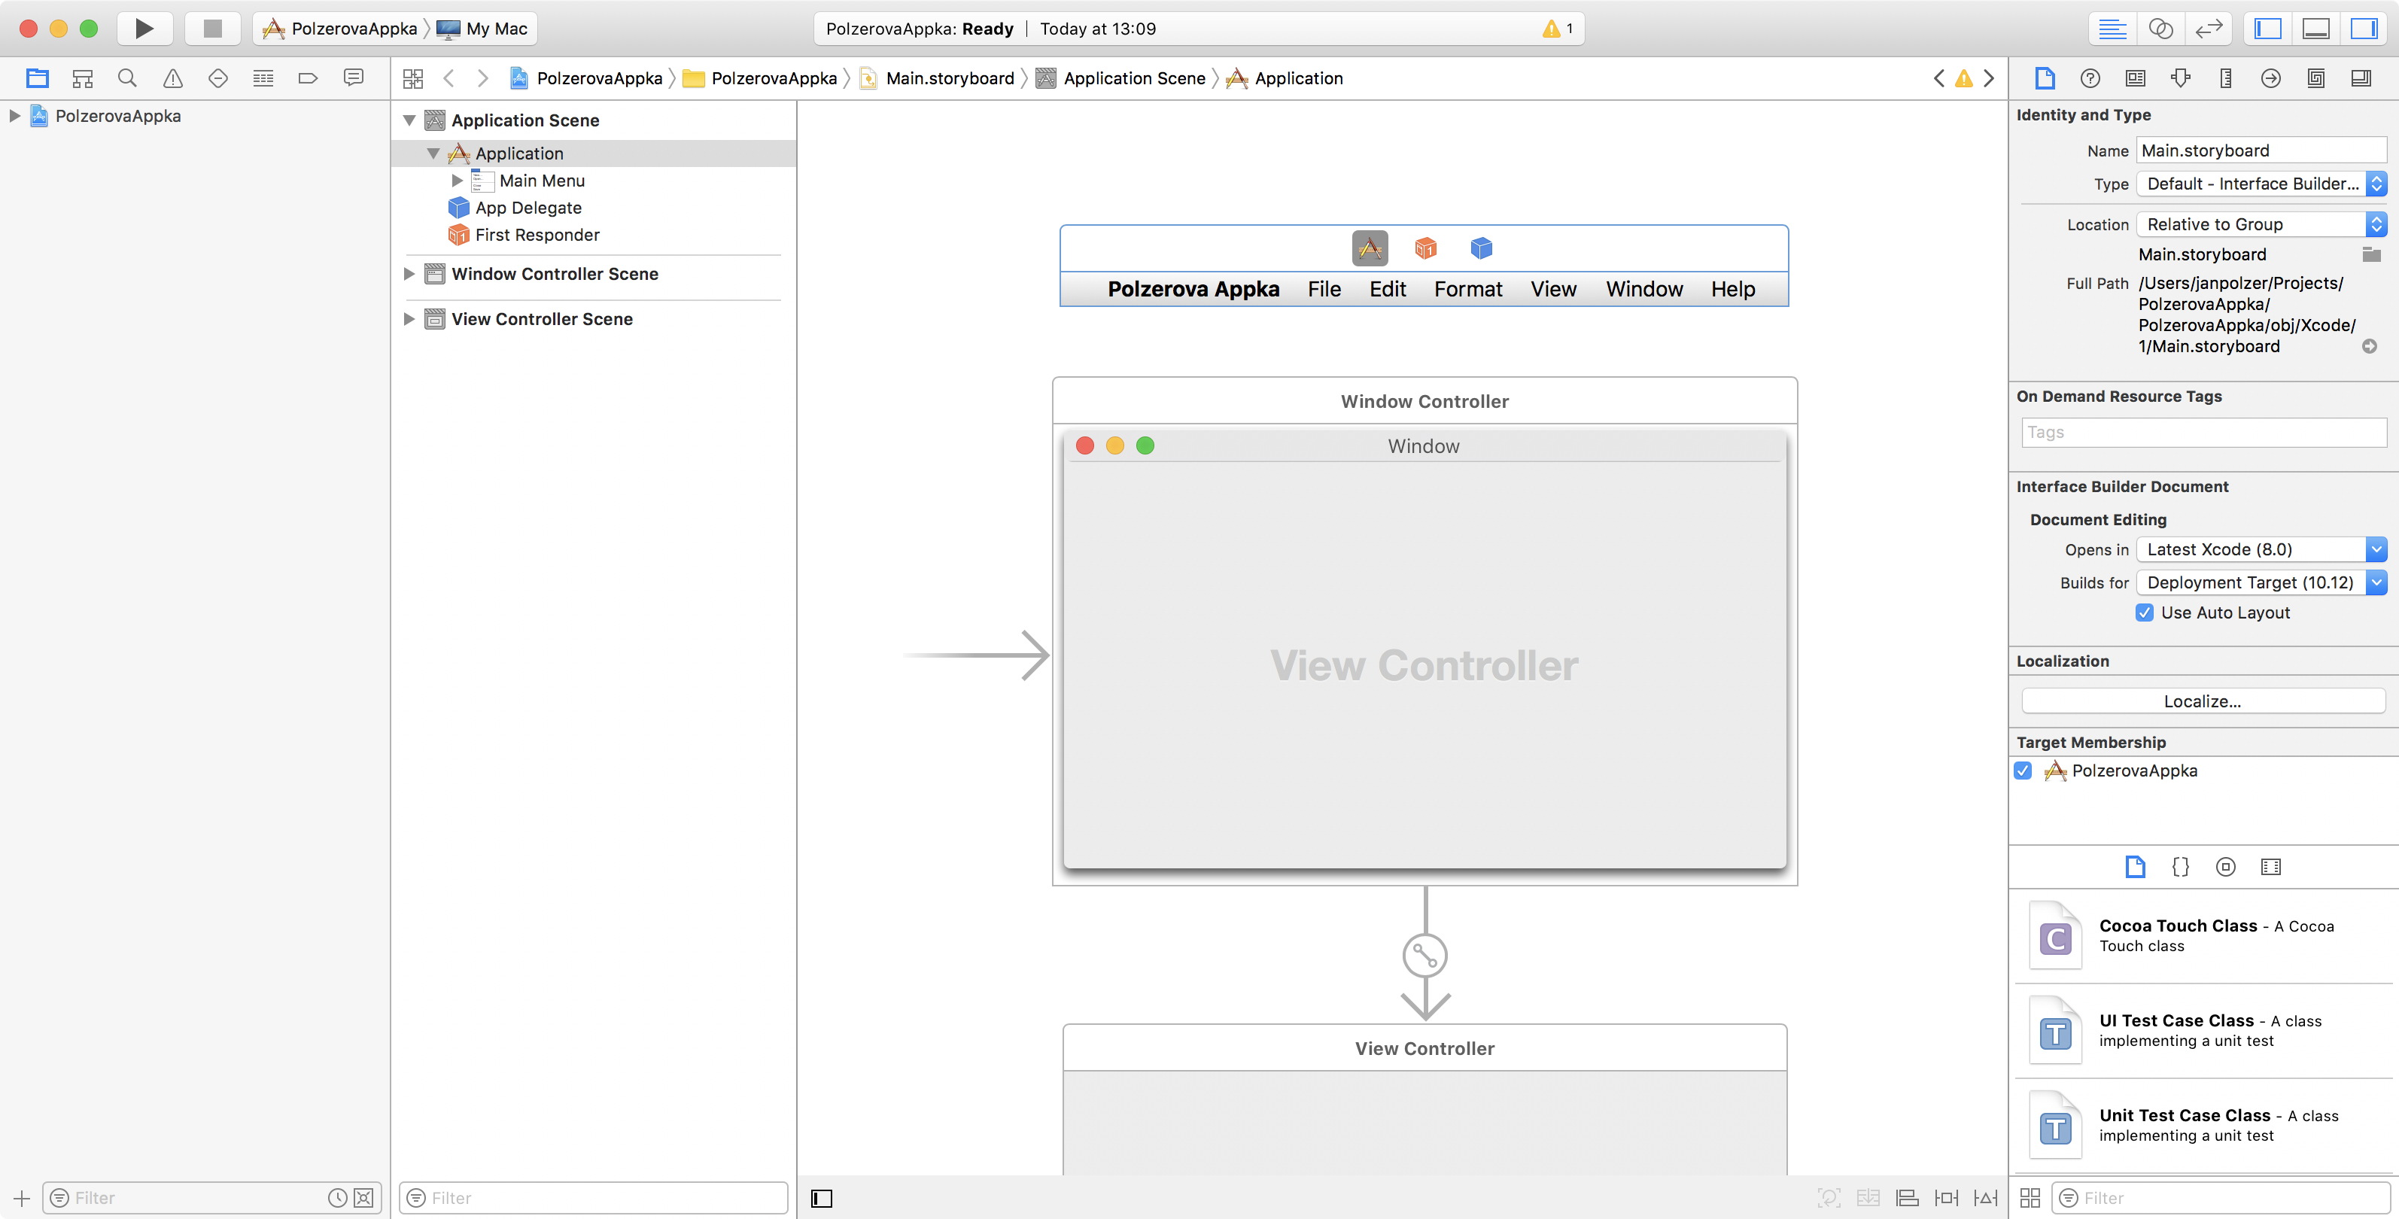
Task: Go back in editor history
Action: tap(449, 78)
